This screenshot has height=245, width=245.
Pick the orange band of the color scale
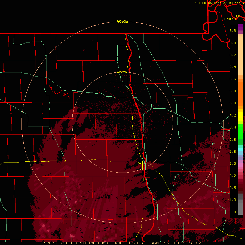point(240,94)
